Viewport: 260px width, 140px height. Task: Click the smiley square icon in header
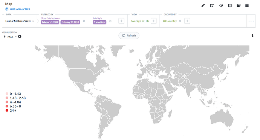[230, 6]
